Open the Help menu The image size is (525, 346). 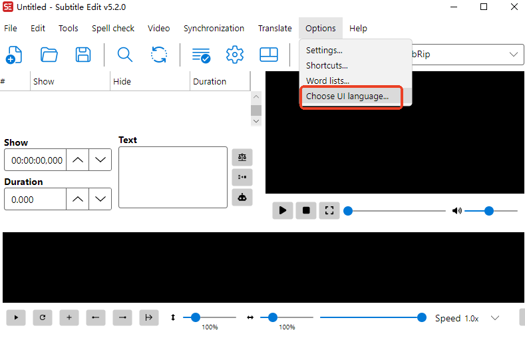click(x=358, y=28)
